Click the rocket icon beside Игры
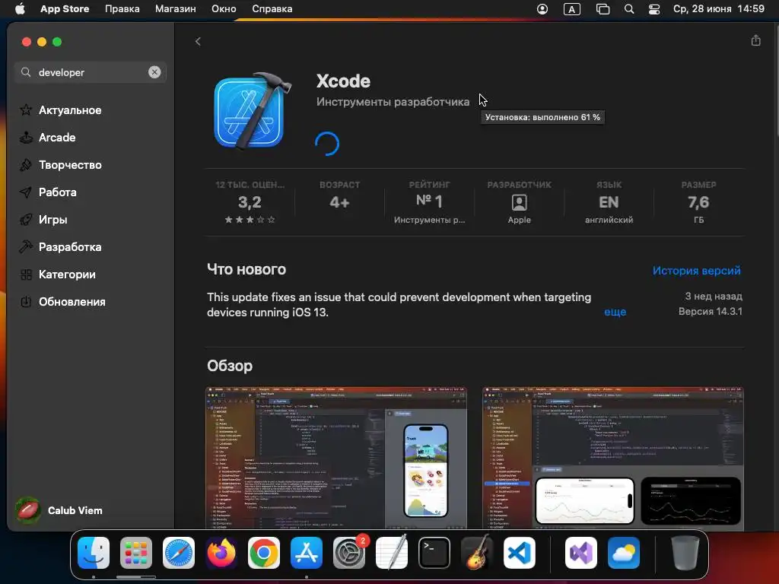Image resolution: width=779 pixels, height=584 pixels. [26, 220]
